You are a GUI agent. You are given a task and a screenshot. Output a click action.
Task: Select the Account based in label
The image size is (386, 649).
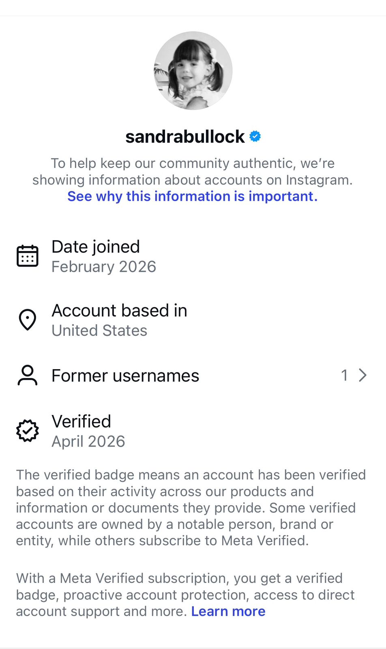119,311
